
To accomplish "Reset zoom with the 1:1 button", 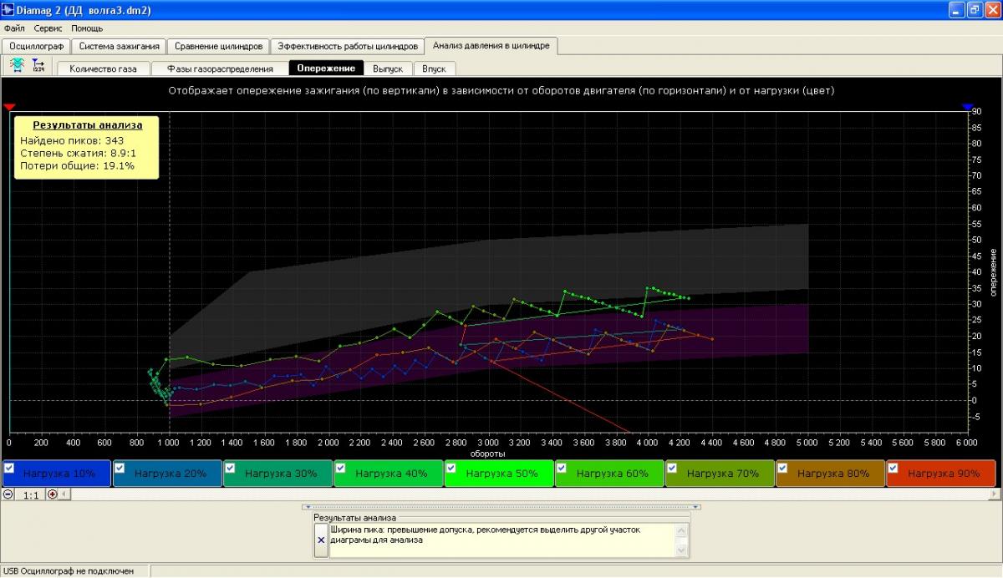I will (x=30, y=494).
